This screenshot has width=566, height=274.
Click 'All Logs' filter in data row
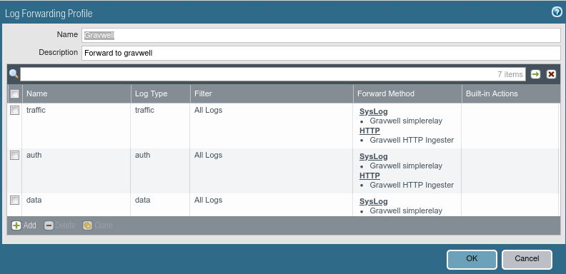(208, 200)
